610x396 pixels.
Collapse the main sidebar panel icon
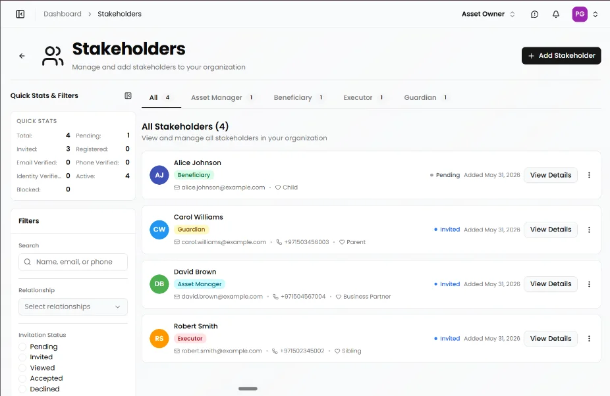coord(20,14)
